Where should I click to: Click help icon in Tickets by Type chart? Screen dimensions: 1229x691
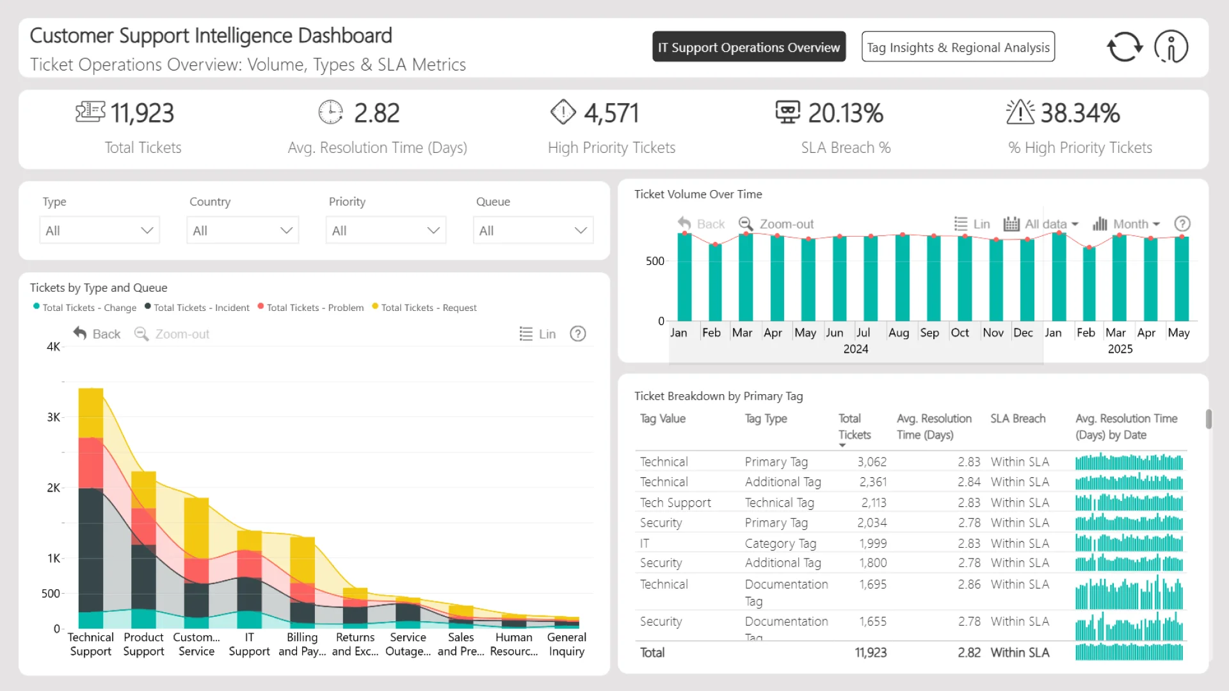pos(578,334)
